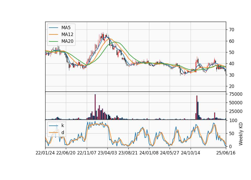Click the blue MA5 legend line sample

coord(53,28)
